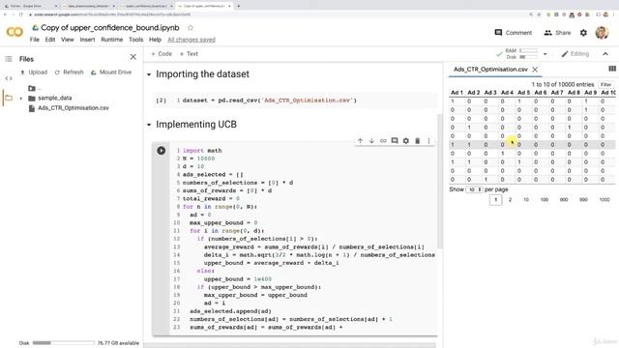Upload a file to Files
The image size is (619, 348).
[34, 72]
